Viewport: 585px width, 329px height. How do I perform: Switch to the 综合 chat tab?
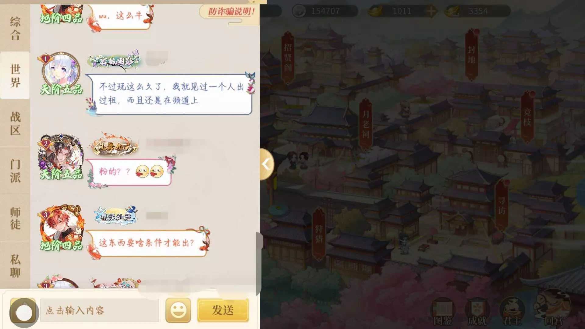(x=15, y=28)
